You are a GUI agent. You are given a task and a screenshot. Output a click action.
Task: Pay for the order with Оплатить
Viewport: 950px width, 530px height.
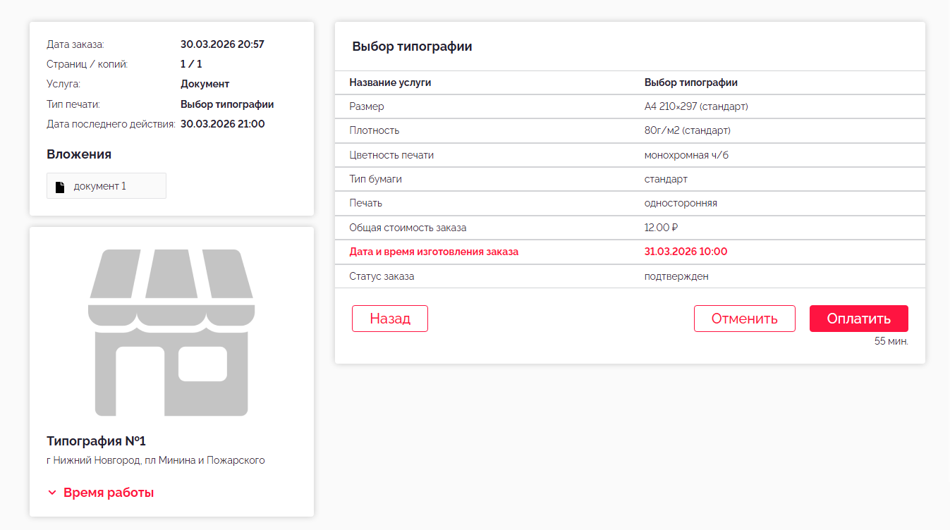coord(858,319)
